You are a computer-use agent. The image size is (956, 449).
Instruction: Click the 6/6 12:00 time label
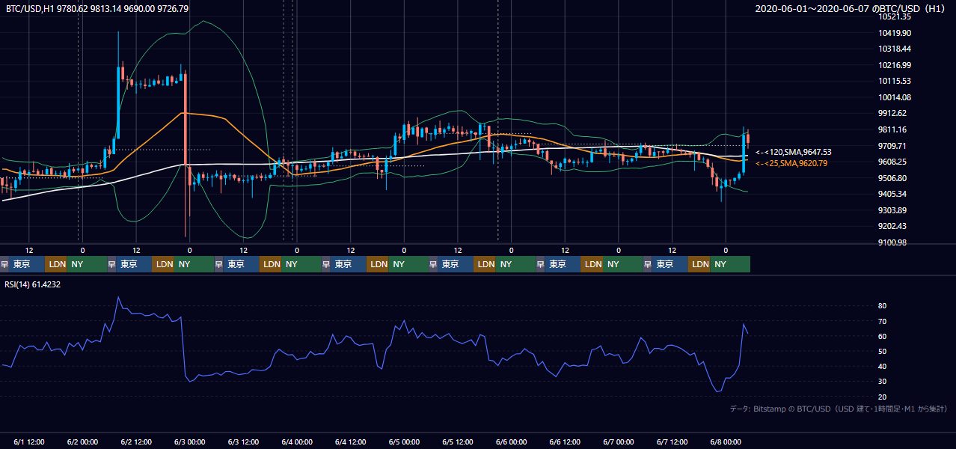pyautogui.click(x=565, y=442)
